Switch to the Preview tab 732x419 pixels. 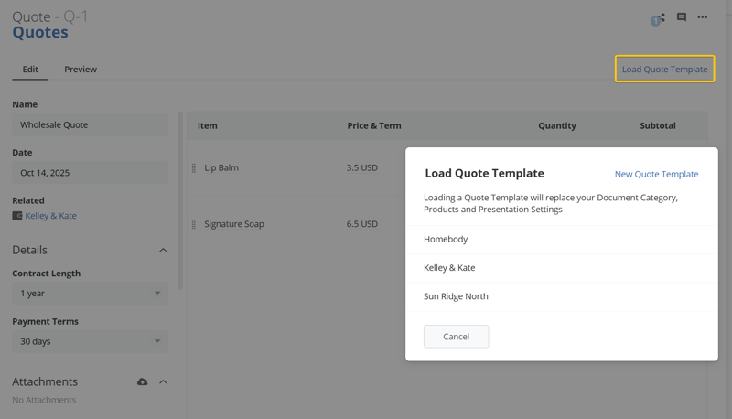[81, 70]
